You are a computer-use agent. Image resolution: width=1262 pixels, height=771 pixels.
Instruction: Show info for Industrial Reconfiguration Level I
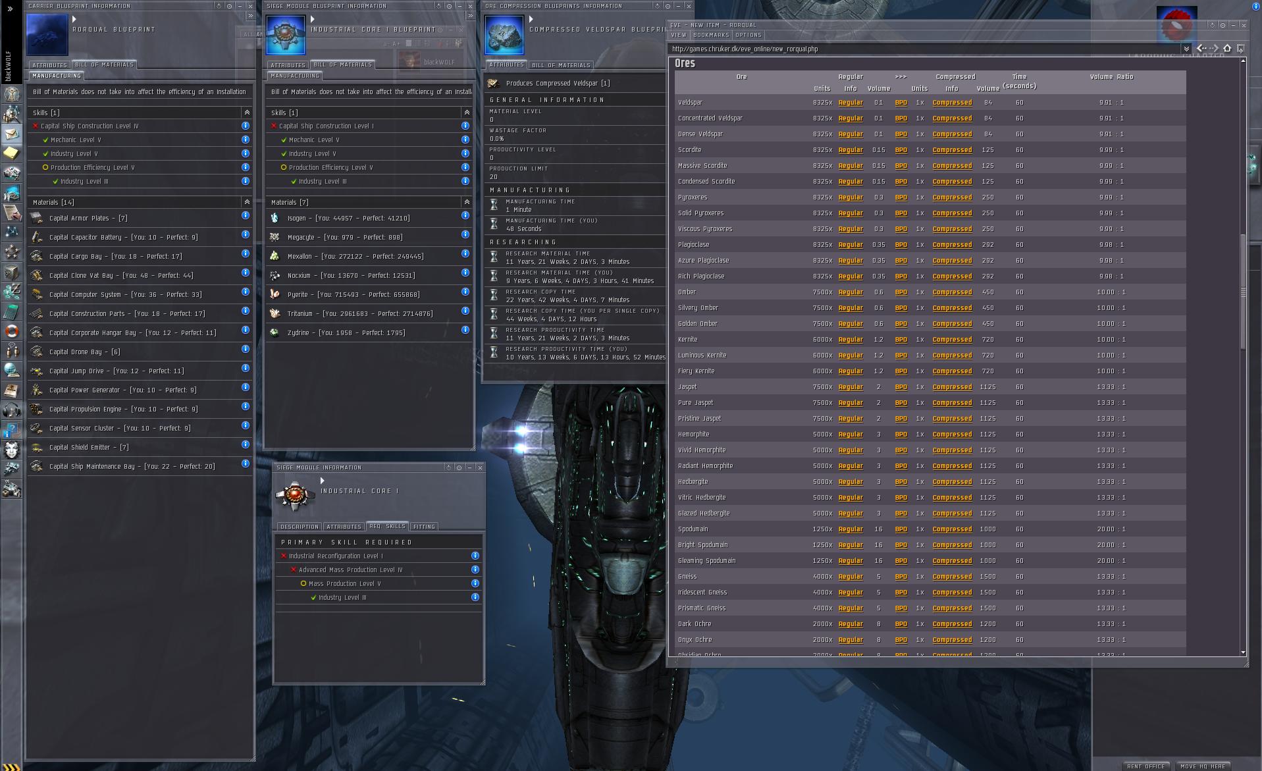[x=475, y=556]
